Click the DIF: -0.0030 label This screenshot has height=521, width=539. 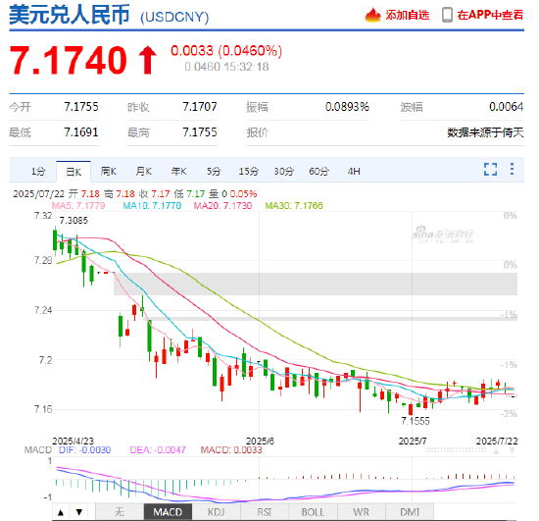(85, 450)
